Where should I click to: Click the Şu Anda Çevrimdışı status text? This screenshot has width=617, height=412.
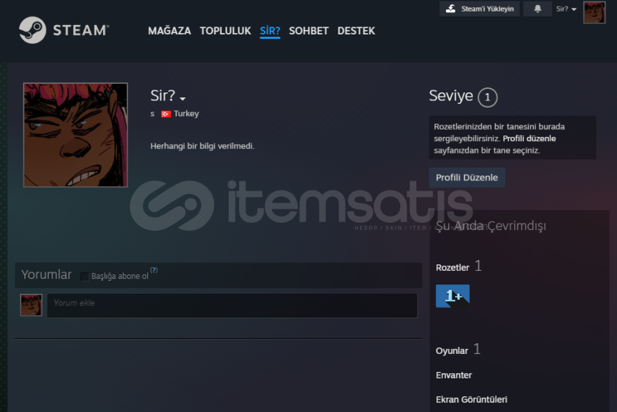pos(491,226)
